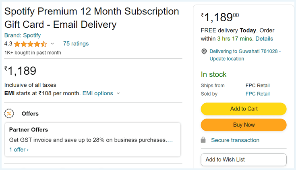Click the percent offers badge icon
The width and height of the screenshot is (296, 170).
[9, 113]
